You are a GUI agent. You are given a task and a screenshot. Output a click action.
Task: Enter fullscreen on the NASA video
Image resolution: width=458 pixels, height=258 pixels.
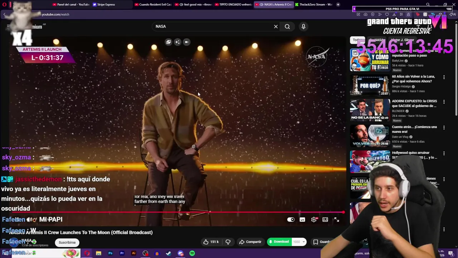click(337, 220)
